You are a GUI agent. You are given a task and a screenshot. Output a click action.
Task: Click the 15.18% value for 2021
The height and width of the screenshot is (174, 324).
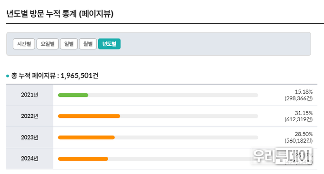click(304, 92)
